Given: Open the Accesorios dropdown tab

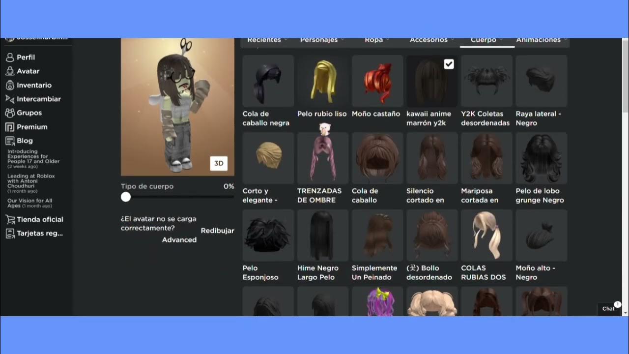Looking at the screenshot, I should [x=432, y=40].
